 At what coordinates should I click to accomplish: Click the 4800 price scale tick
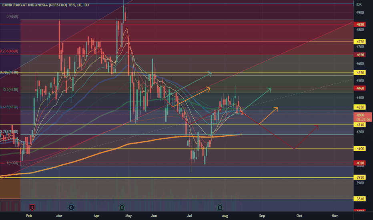tap(360, 30)
